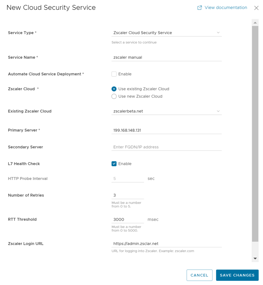Choose Use new Zscaler Cloud radio button
Screen dimensions: 263x285
(x=114, y=96)
